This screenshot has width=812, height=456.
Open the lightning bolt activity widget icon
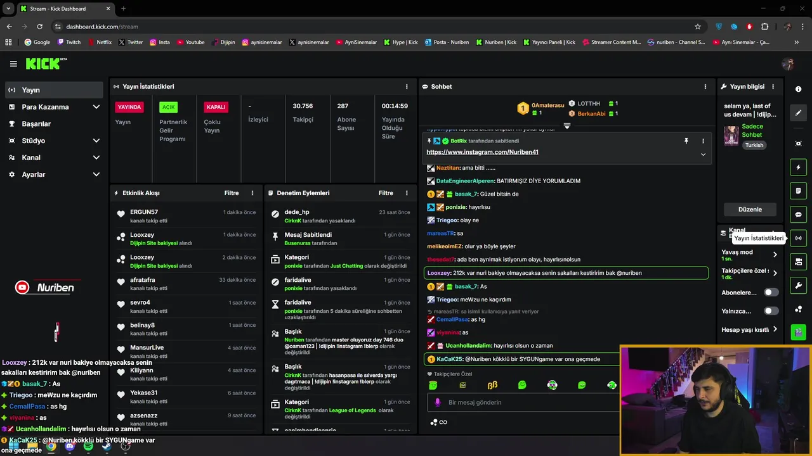[x=798, y=167]
